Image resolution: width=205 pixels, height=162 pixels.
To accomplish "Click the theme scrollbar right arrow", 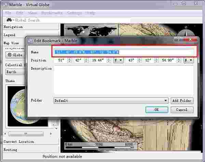I will pos(51,134).
